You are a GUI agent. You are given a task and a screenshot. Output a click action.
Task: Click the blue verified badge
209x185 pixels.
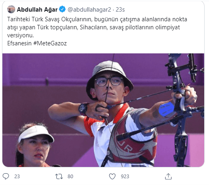pos(62,9)
